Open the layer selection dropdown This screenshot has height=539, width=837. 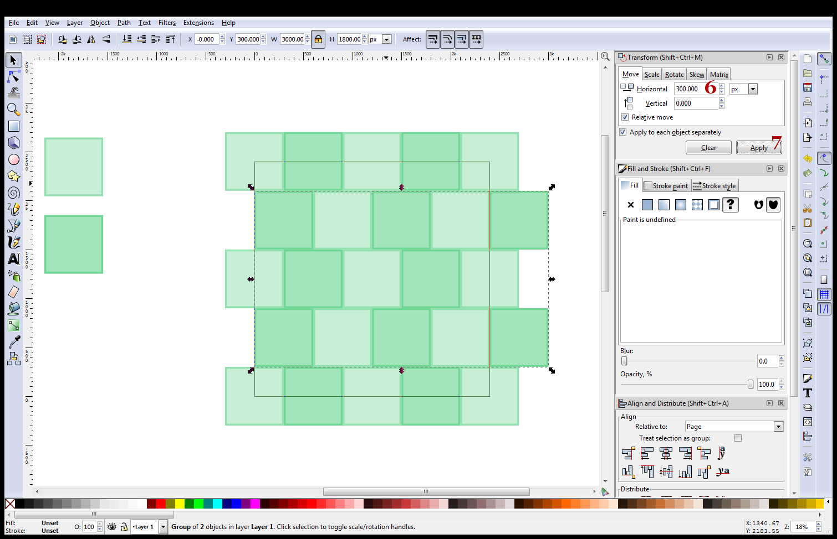point(163,526)
